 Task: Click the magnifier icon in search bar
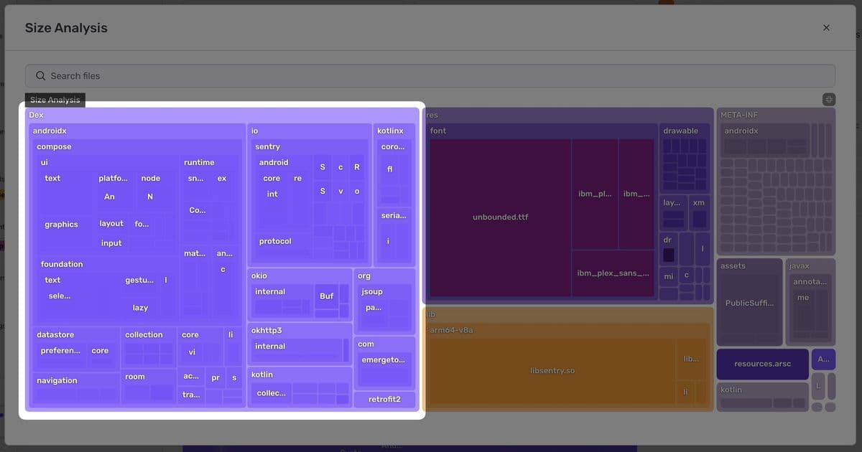click(x=41, y=76)
